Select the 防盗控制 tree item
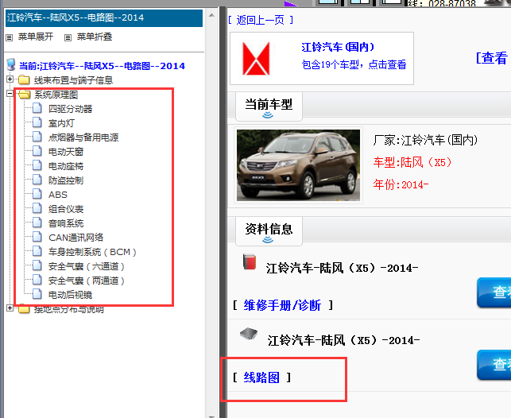Viewport: 511px width, 418px height. (66, 180)
